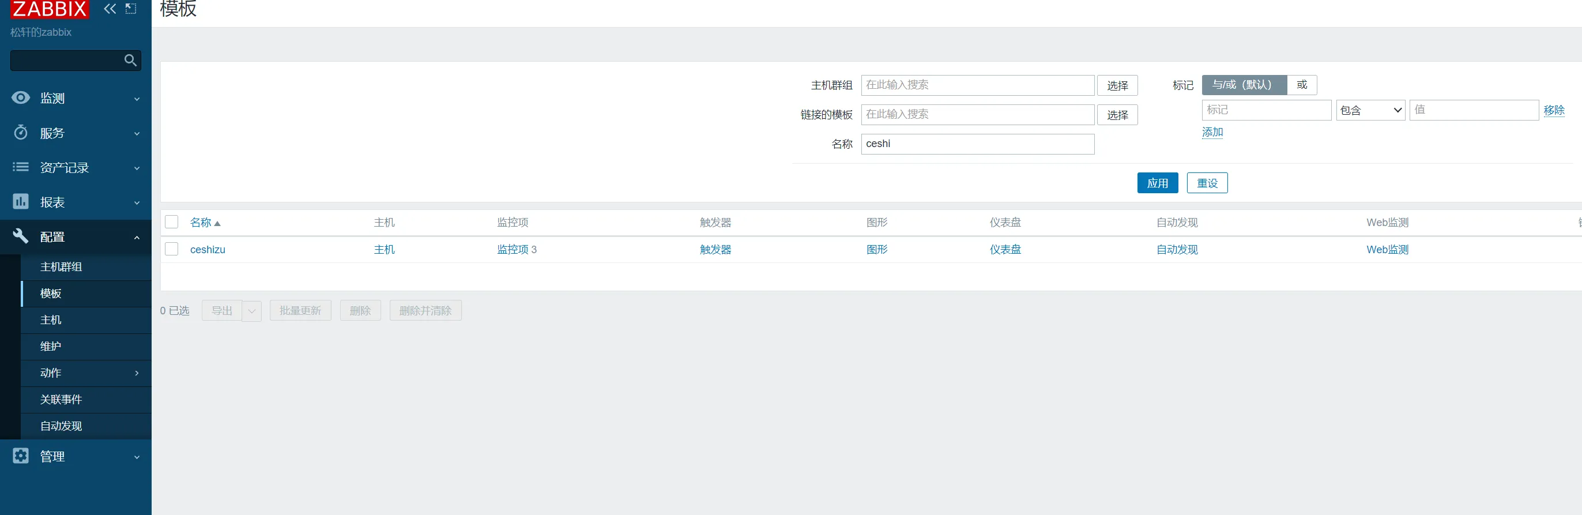Image resolution: width=1582 pixels, height=515 pixels.
Task: Open the 包含 tag operator dropdown
Action: pyautogui.click(x=1370, y=110)
